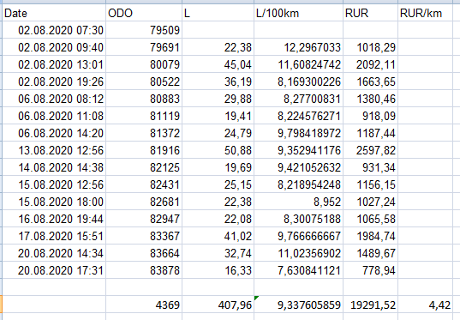
Task: Click average consumption cell 9,337605859
Action: (x=298, y=305)
